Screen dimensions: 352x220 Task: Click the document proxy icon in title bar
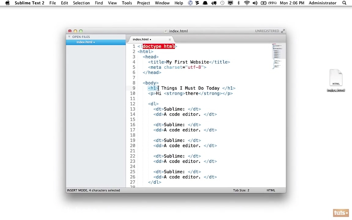click(166, 31)
